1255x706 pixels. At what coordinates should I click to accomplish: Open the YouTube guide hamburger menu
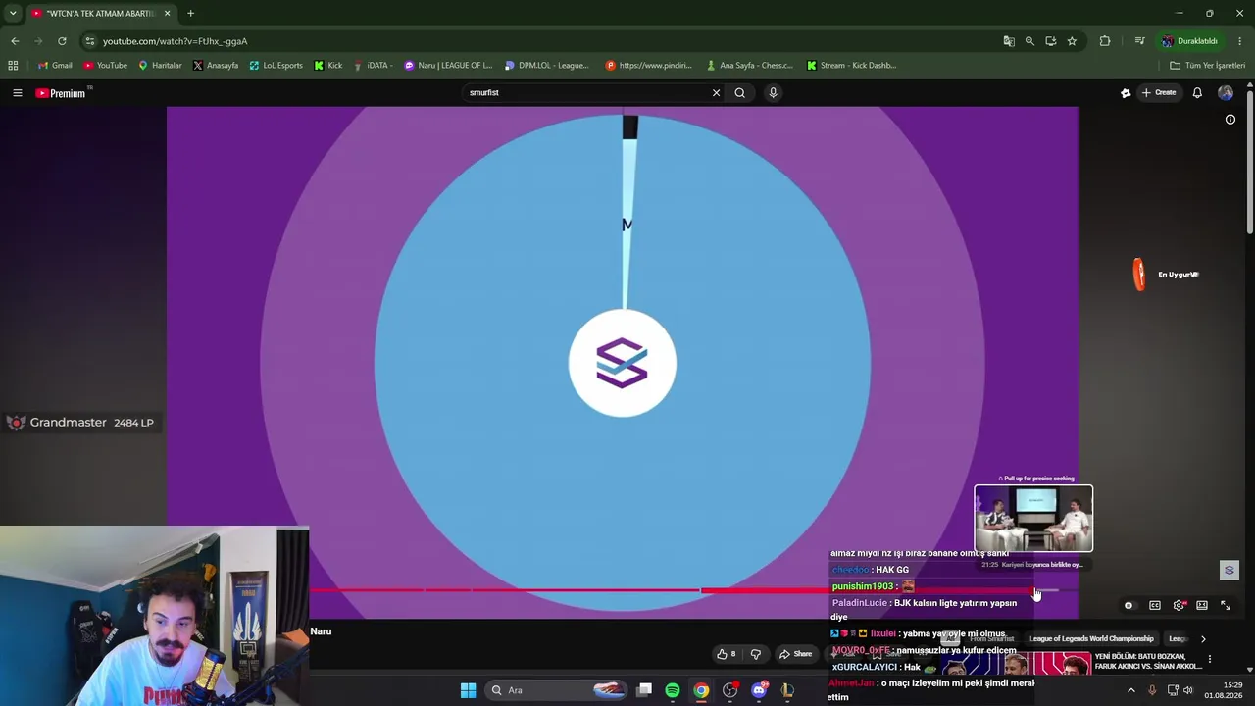click(17, 93)
